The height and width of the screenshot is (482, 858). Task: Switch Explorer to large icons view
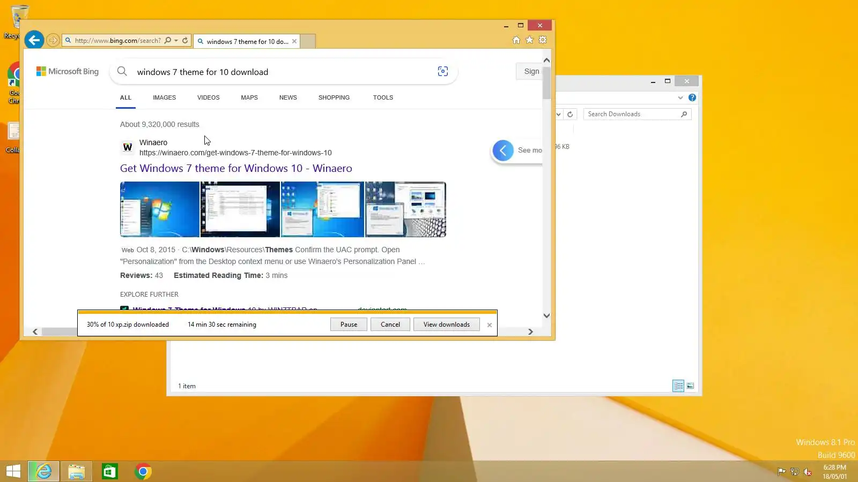[690, 386]
